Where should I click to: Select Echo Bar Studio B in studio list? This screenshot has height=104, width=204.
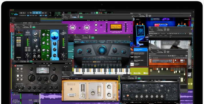point(139,49)
